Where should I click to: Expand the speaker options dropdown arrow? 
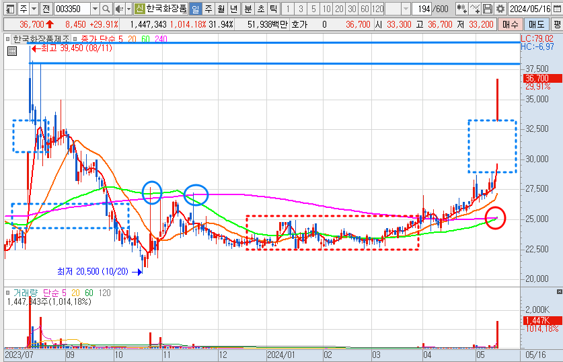coord(128,9)
